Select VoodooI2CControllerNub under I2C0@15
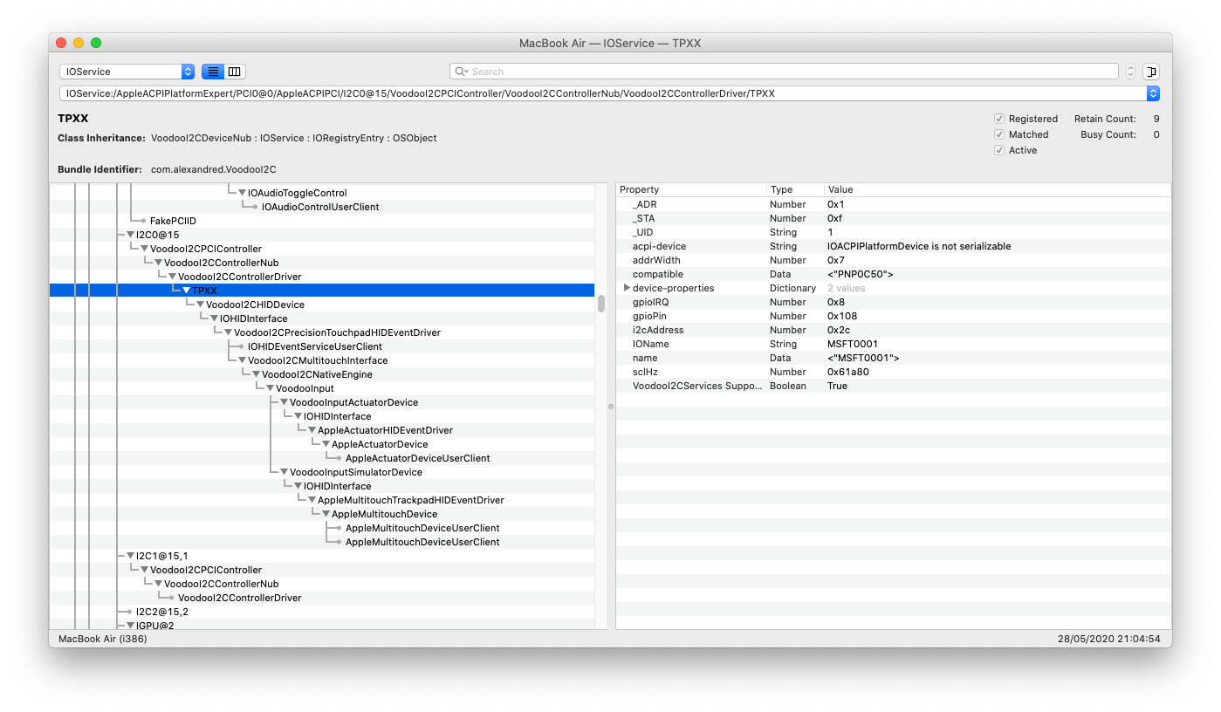Image resolution: width=1221 pixels, height=712 pixels. [221, 263]
